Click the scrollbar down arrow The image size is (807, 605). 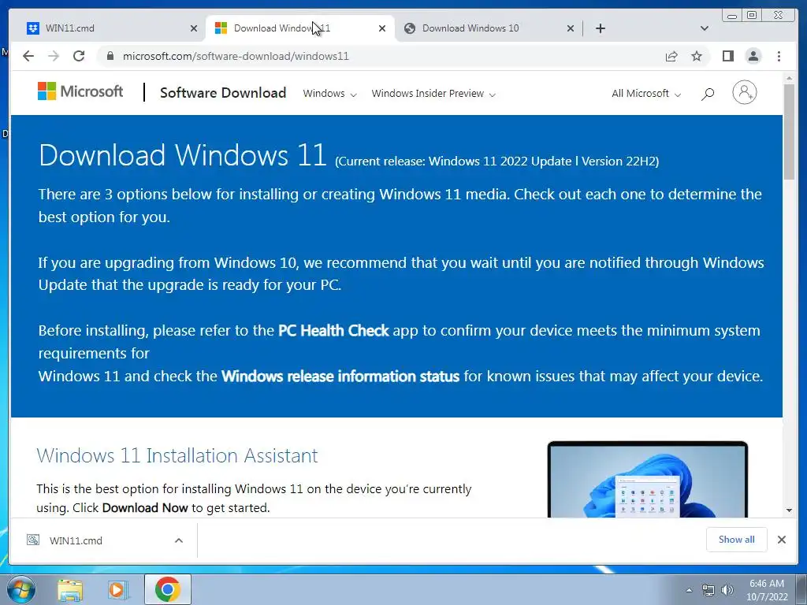pos(788,510)
